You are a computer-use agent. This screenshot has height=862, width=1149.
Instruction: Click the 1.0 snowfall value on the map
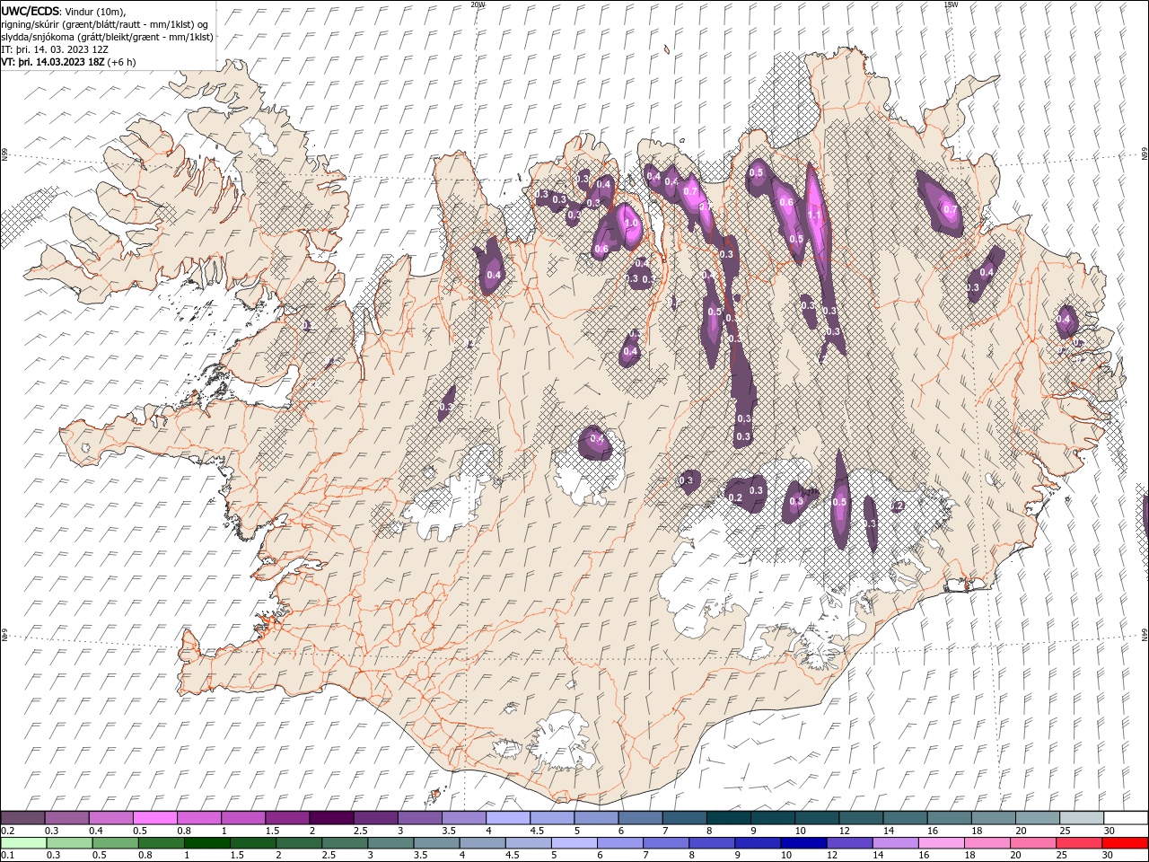point(630,224)
